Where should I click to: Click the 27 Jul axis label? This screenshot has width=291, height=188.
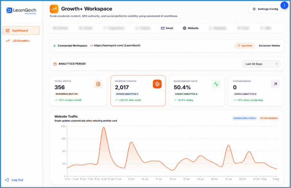click(x=228, y=179)
